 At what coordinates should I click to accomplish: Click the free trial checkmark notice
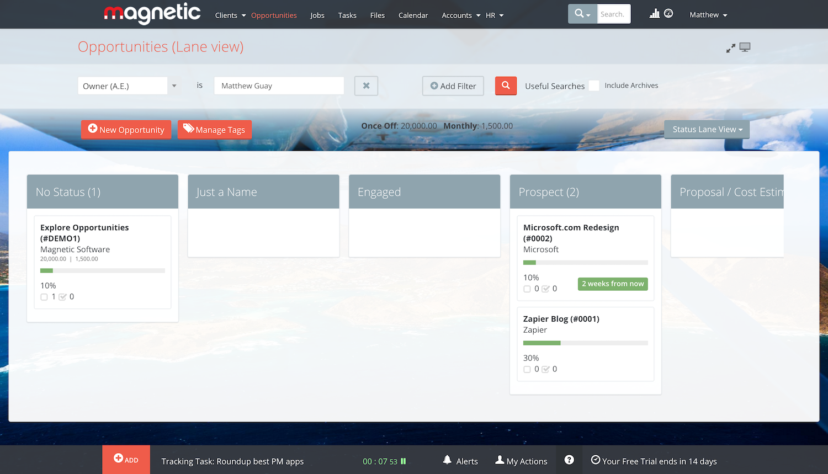654,461
